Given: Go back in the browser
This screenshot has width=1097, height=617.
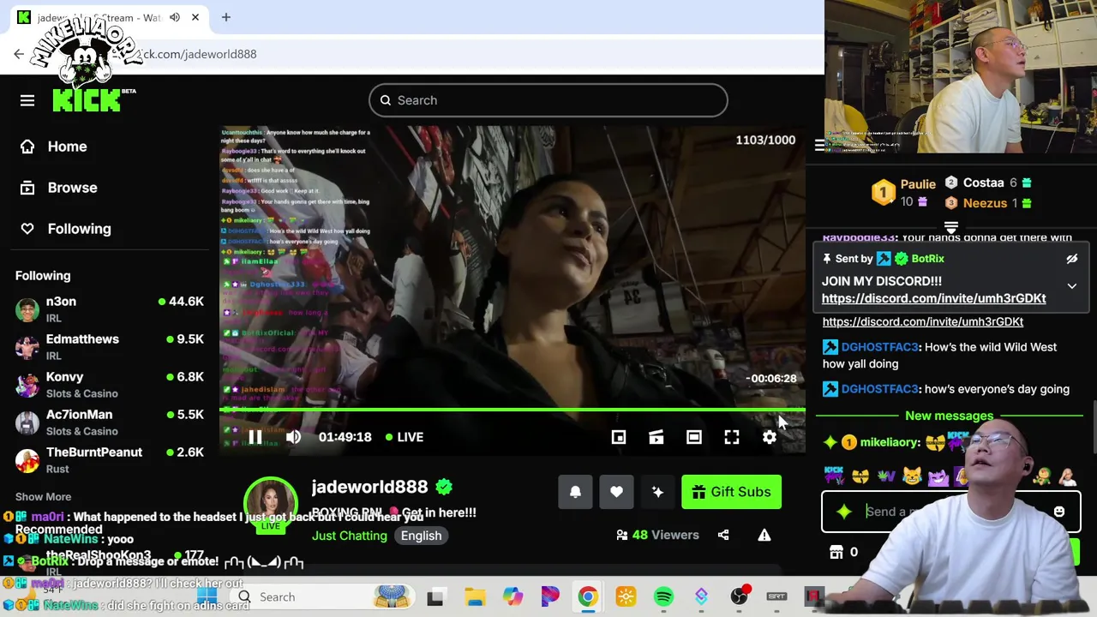Looking at the screenshot, I should point(19,54).
